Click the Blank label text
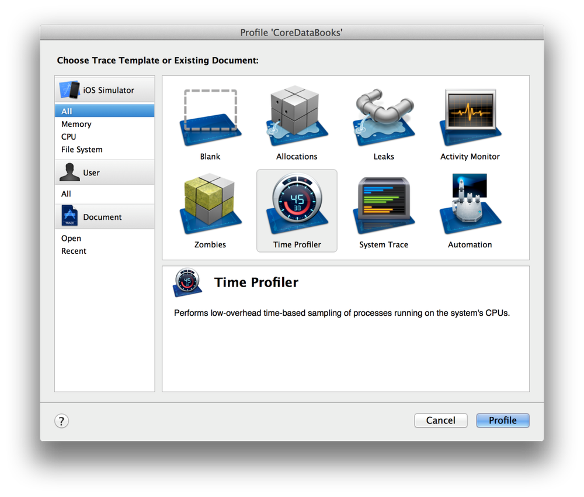The image size is (584, 497). coord(210,157)
